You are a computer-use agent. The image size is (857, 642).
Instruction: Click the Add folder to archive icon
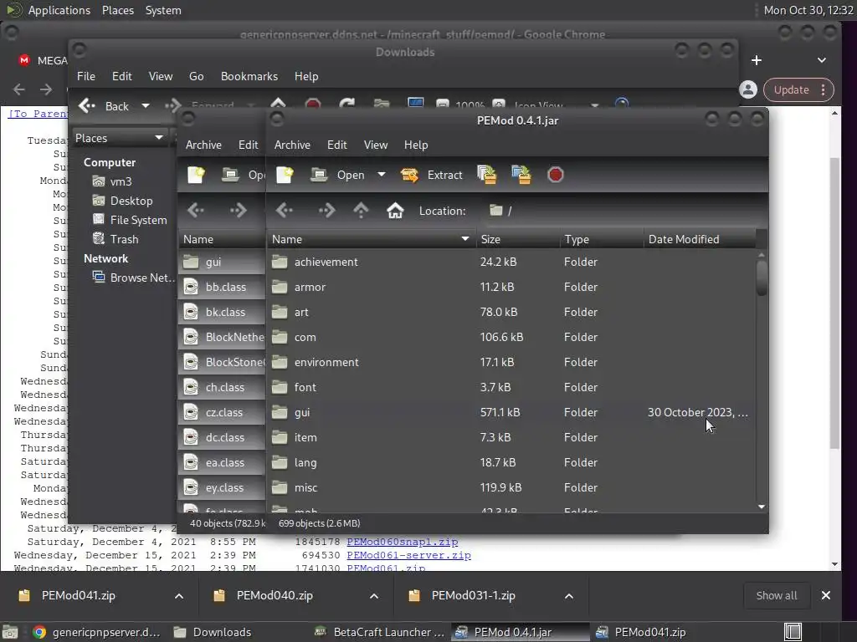click(x=521, y=175)
